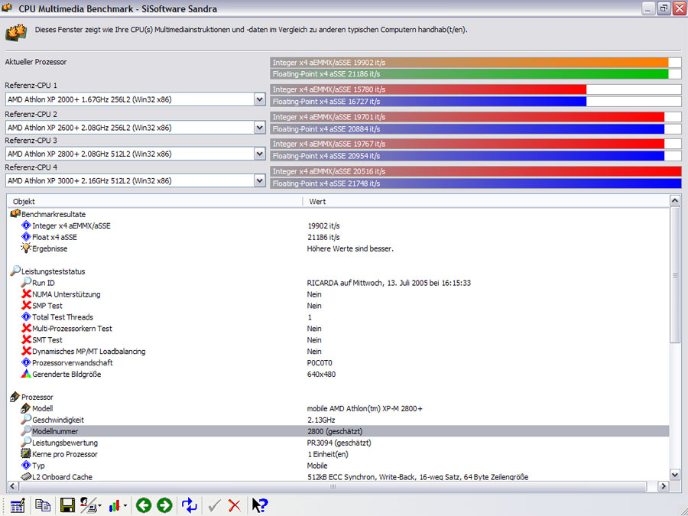The width and height of the screenshot is (688, 516).
Task: Refresh benchmark with blue arrows icon
Action: pos(189,505)
